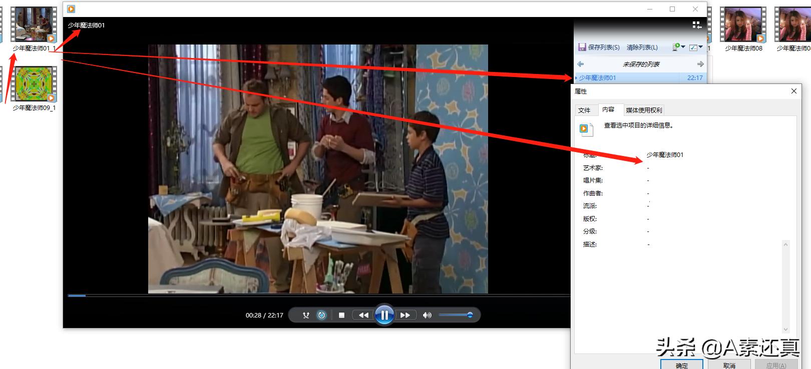Click the description scrollbar up arrow
Viewport: 811px width, 369px height.
(785, 244)
